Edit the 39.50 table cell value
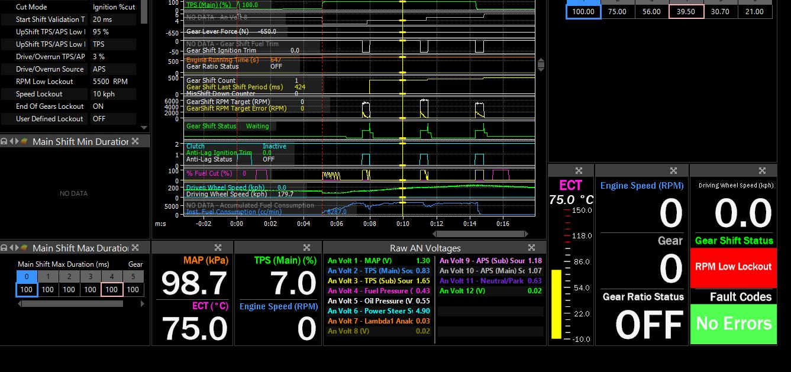Image resolution: width=791 pixels, height=372 pixels. [686, 11]
